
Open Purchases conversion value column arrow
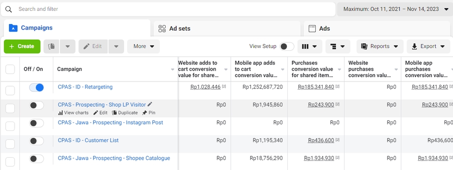coord(339,69)
